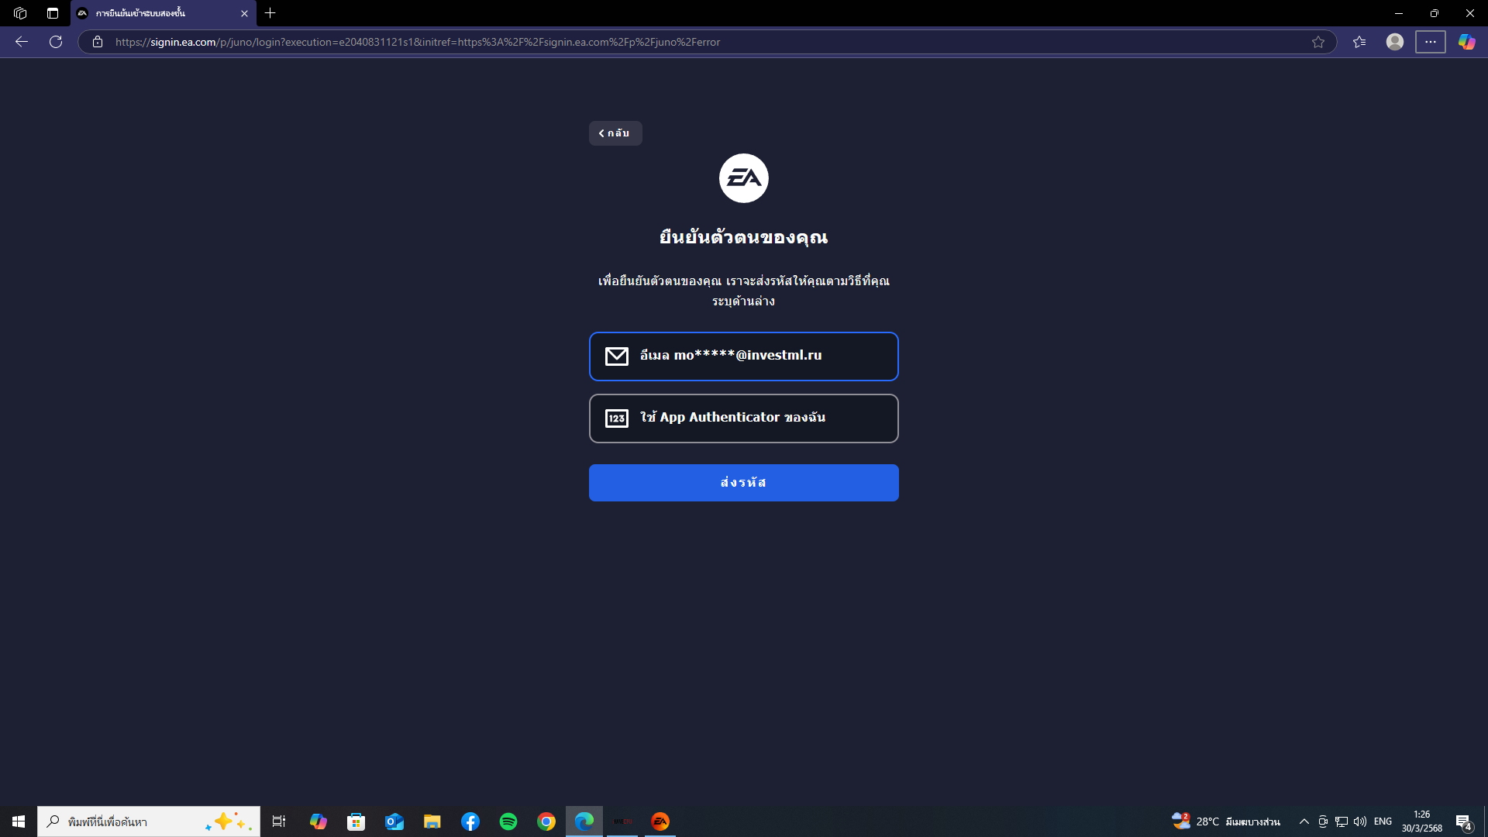
Task: Open Facebook from the taskbar
Action: (470, 821)
